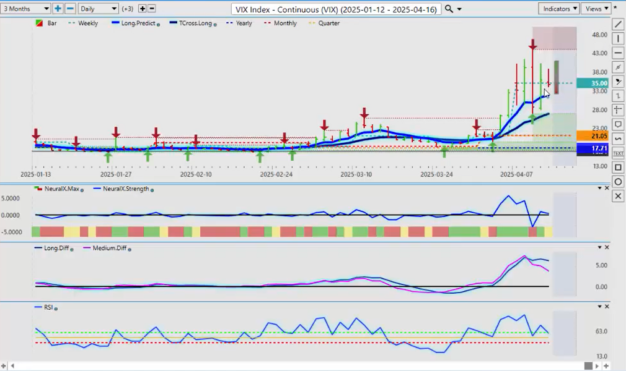Select the horizontal line drawing tool
Screen dimensions: 626x371
(618, 53)
